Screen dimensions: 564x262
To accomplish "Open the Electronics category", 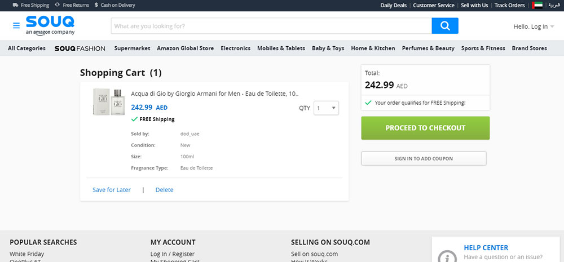I will click(236, 48).
